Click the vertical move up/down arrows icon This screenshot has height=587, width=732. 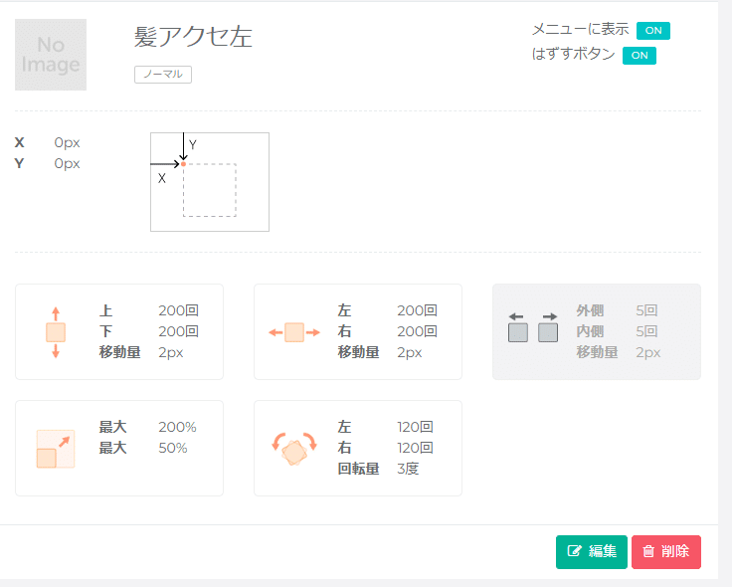tap(56, 332)
